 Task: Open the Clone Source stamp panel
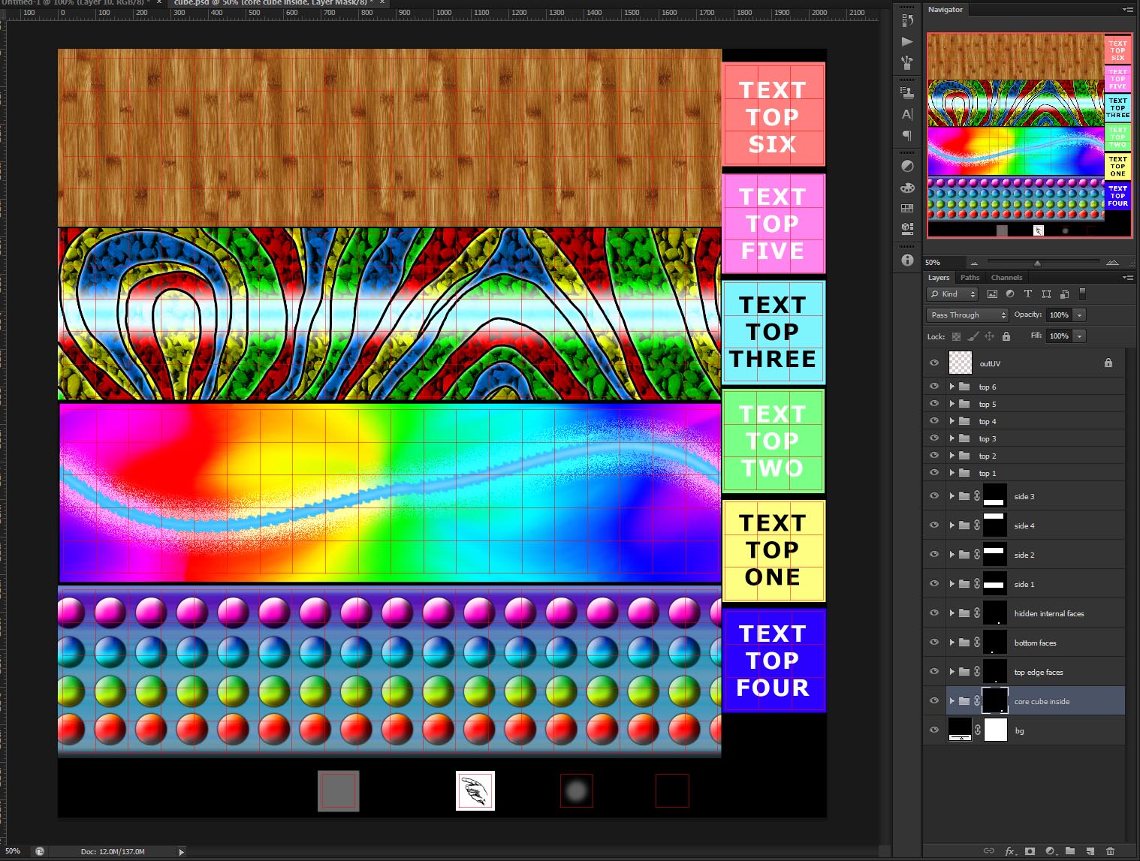[x=907, y=93]
